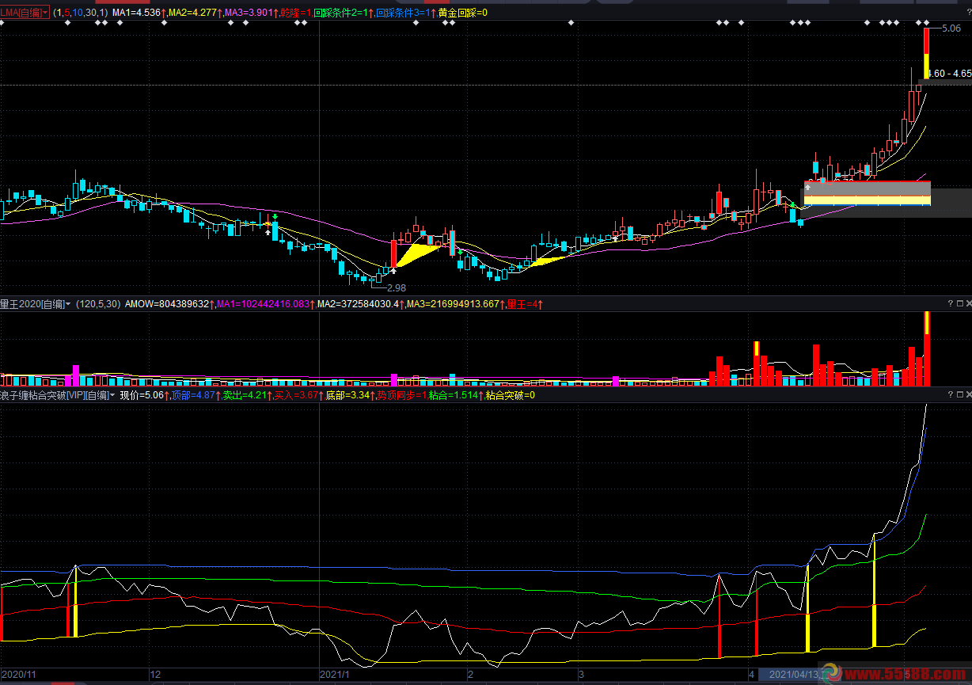This screenshot has height=685, width=972.
Task: Click the help icon on the 浪子缠粘合突破 panel
Action: pos(950,394)
